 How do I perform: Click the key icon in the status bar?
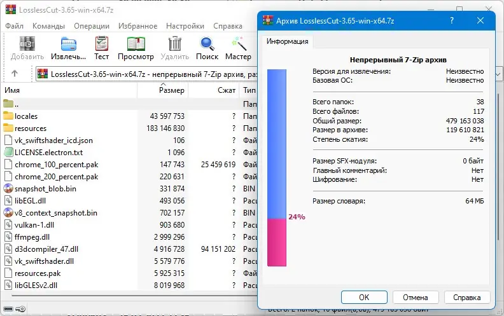[x=21, y=309]
